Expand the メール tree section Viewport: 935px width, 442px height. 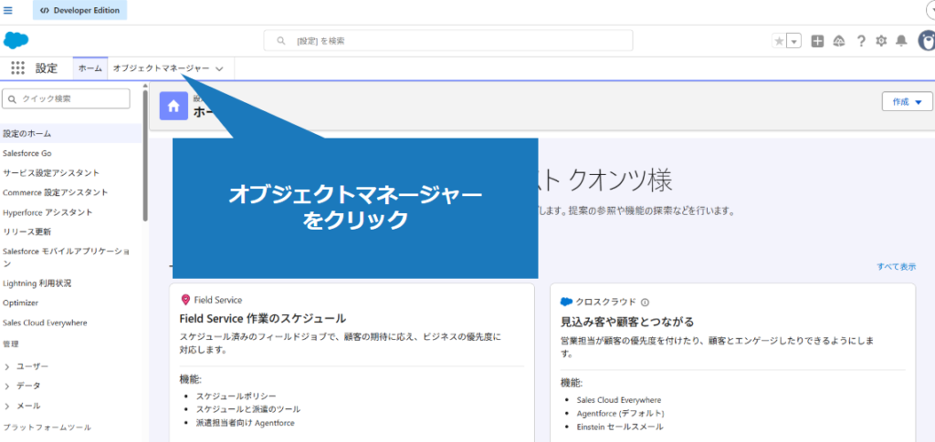click(7, 406)
